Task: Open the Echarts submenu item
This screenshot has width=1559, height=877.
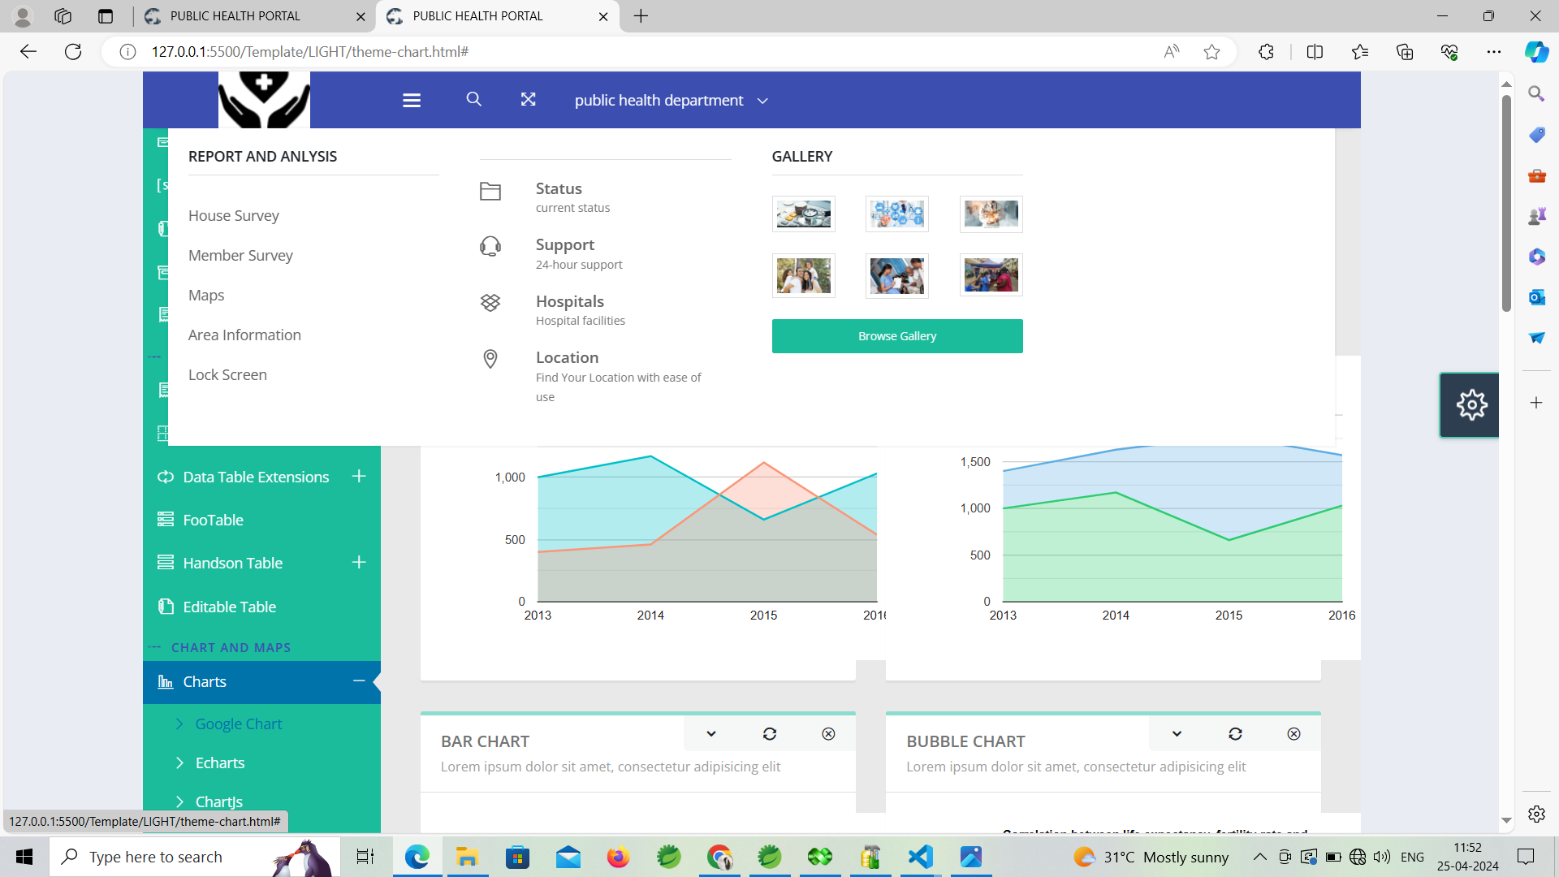Action: 219,763
